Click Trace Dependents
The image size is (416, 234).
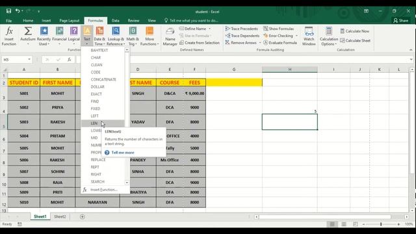[242, 36]
